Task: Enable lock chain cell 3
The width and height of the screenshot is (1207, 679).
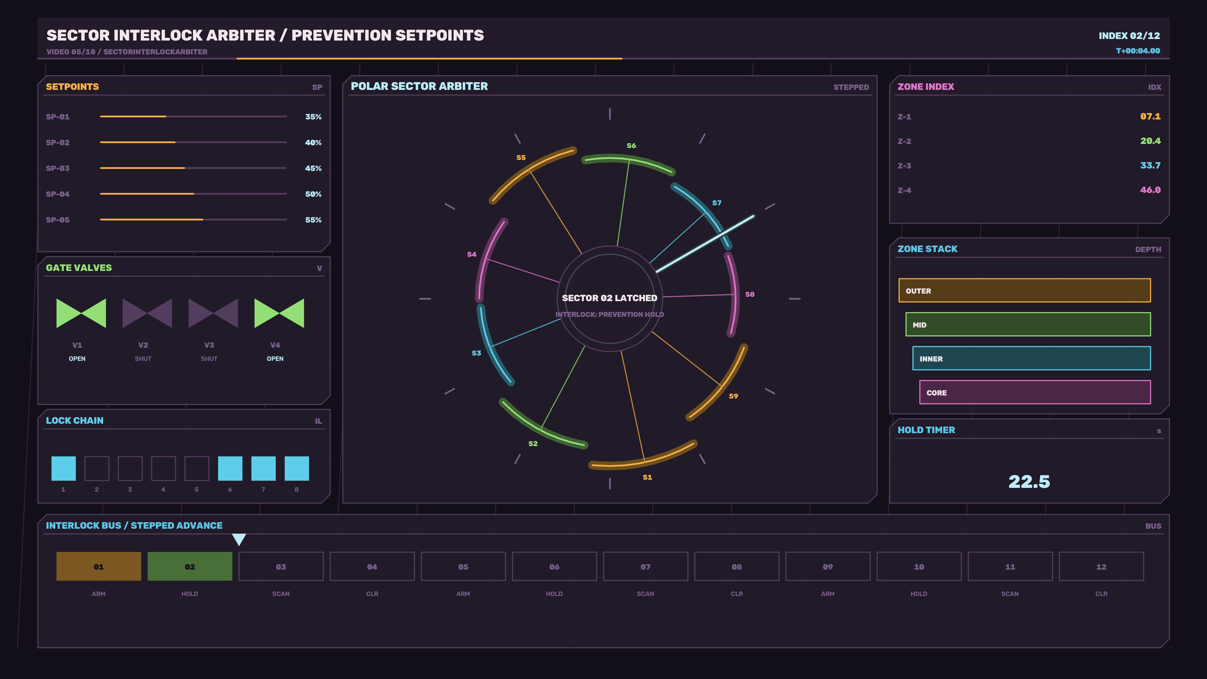Action: (x=130, y=469)
